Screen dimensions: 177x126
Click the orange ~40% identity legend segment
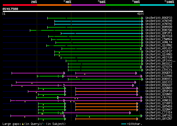pos(54,5)
